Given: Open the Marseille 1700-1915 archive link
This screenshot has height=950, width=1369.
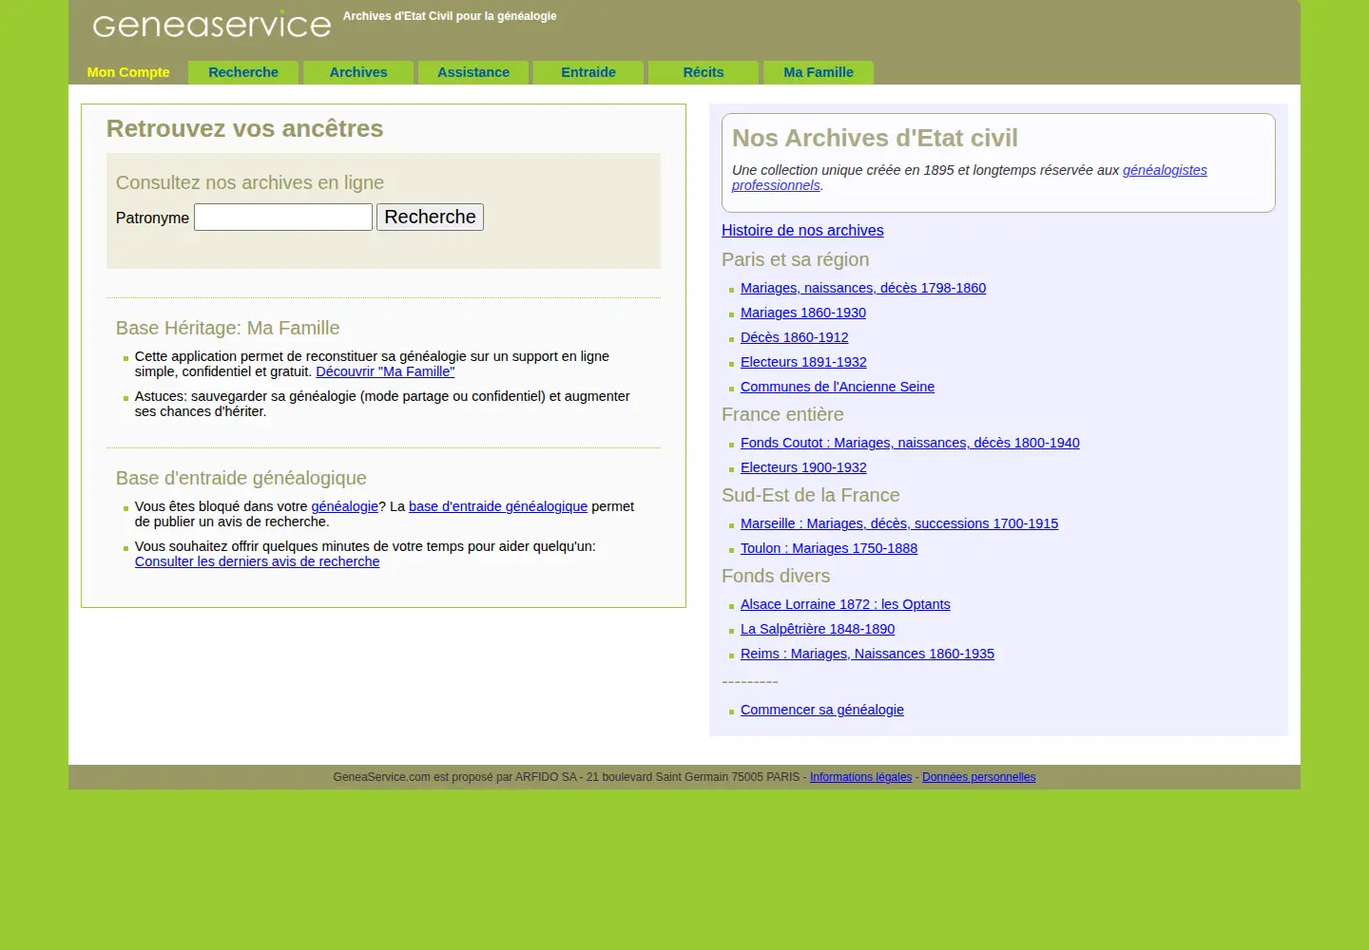Looking at the screenshot, I should [899, 523].
